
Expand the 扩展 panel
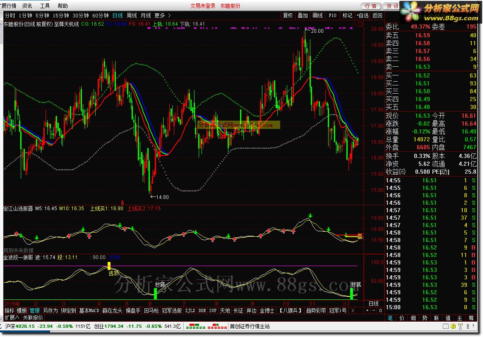pyautogui.click(x=12, y=318)
